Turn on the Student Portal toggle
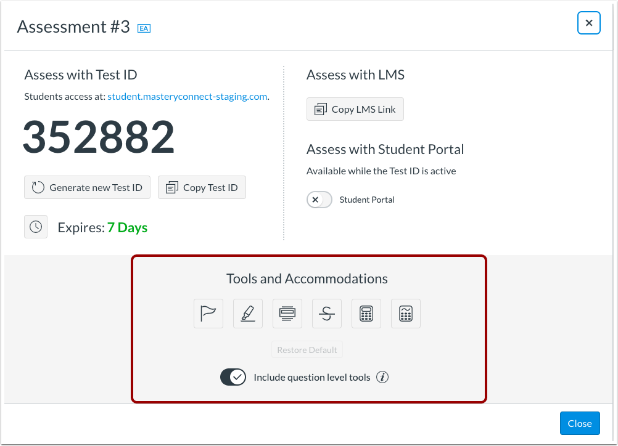Viewport: 618px width, 446px height. coord(319,200)
